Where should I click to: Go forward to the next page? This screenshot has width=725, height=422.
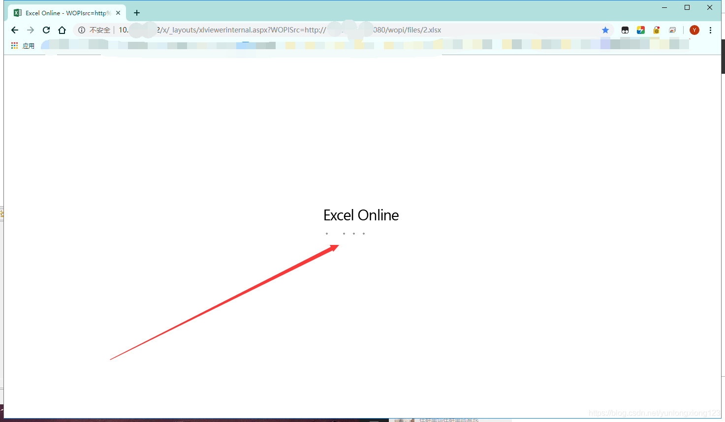point(31,30)
